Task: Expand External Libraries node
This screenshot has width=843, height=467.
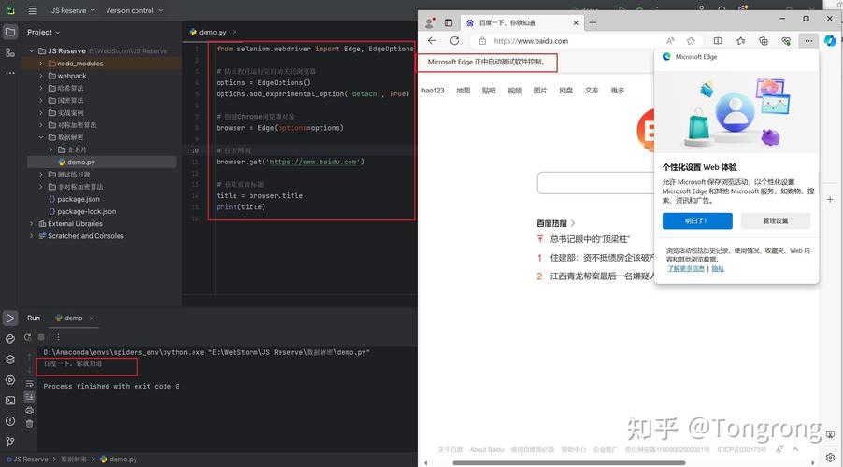Action: coord(31,223)
